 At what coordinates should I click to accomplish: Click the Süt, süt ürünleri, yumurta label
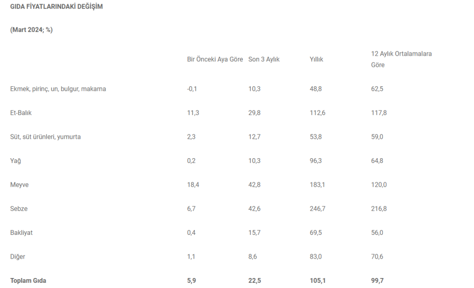45,137
